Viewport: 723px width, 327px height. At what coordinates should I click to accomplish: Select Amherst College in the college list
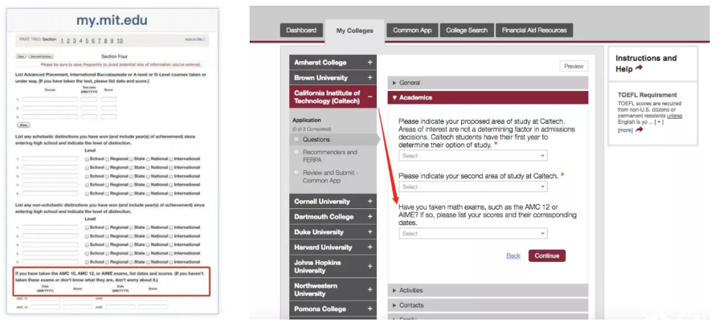320,62
